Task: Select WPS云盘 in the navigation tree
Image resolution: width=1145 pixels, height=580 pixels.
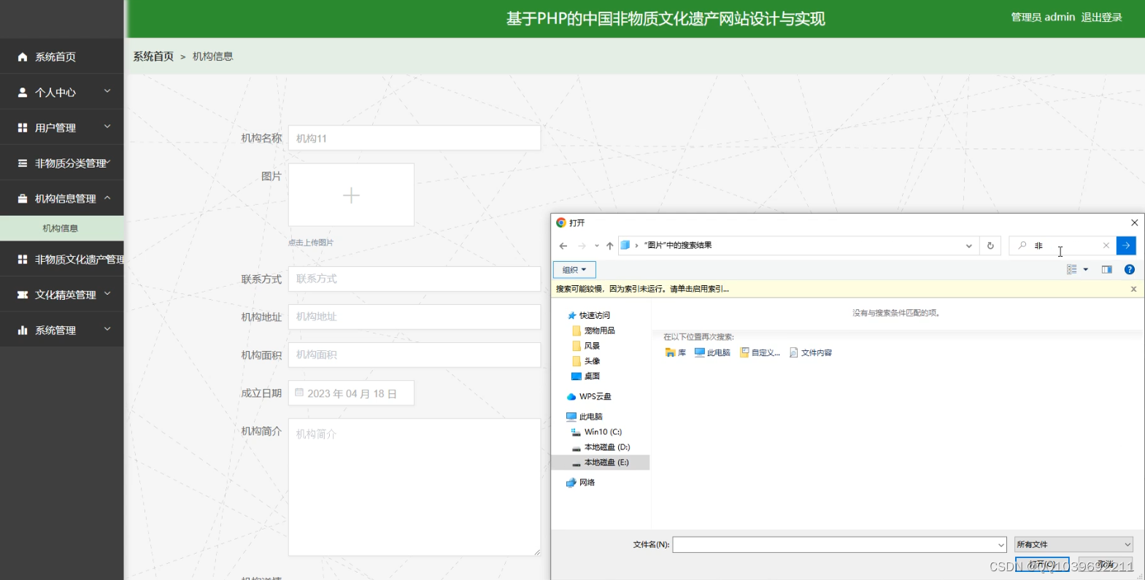Action: coord(595,397)
